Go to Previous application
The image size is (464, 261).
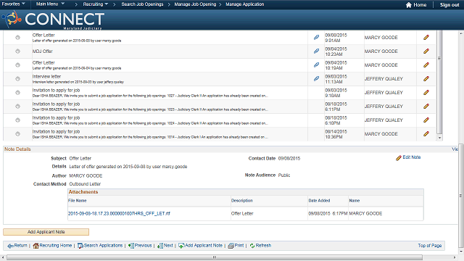pos(143,245)
